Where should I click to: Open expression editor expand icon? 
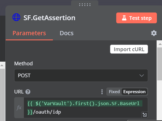(x=145, y=115)
